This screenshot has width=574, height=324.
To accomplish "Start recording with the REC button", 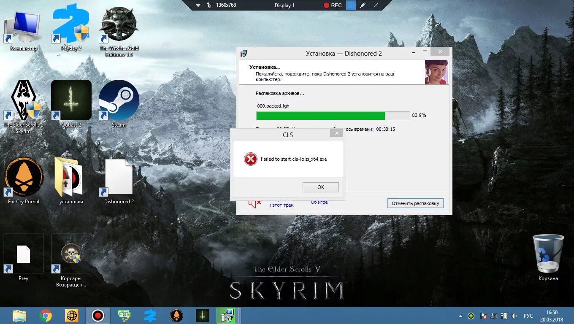I will (x=333, y=5).
